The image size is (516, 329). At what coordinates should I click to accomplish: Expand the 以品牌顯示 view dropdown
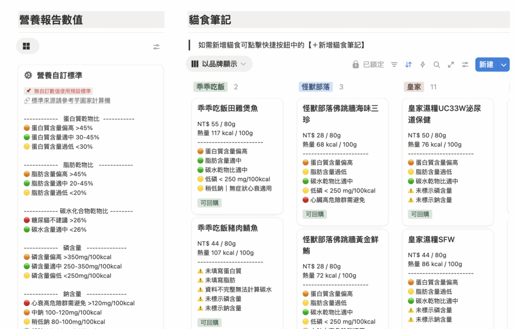coord(219,64)
